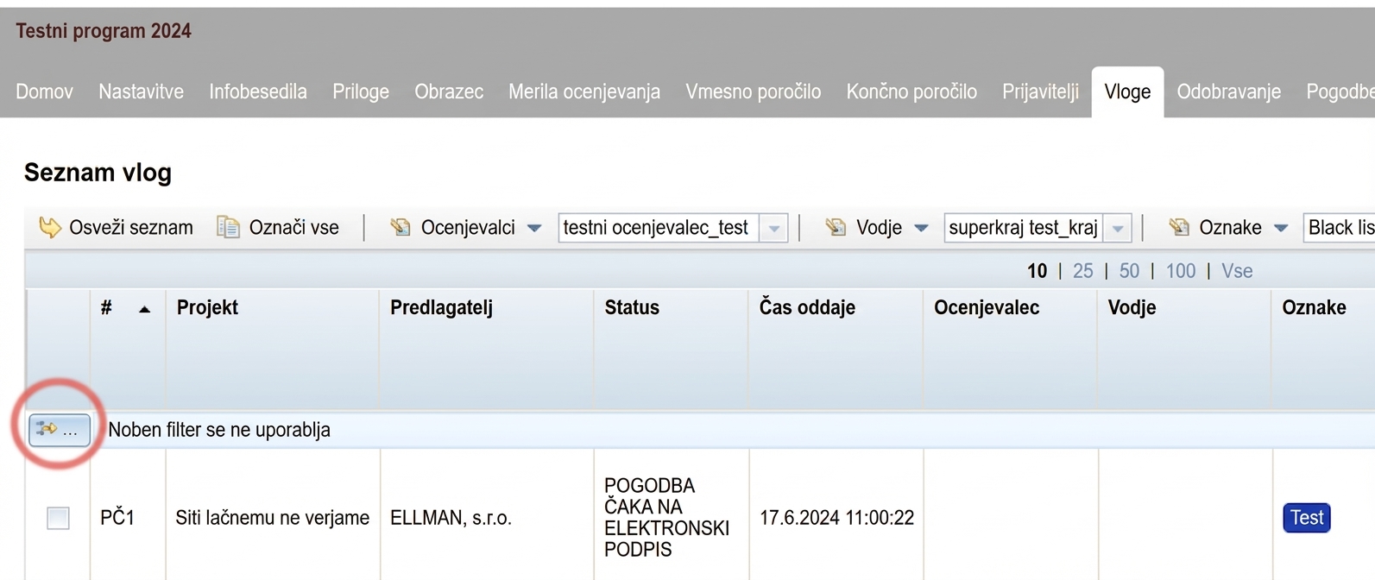
Task: Click the Oznake tag icon
Action: [x=1178, y=228]
